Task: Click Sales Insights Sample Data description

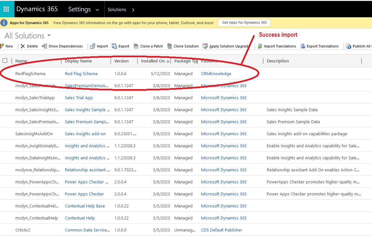Action: [x=292, y=110]
